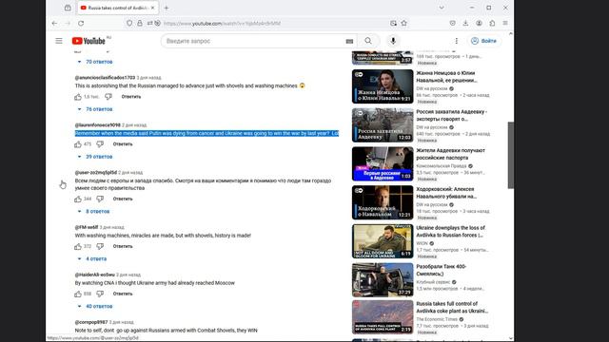This screenshot has width=609, height=342.
Task: Like the miracles and history comment
Action: click(78, 247)
